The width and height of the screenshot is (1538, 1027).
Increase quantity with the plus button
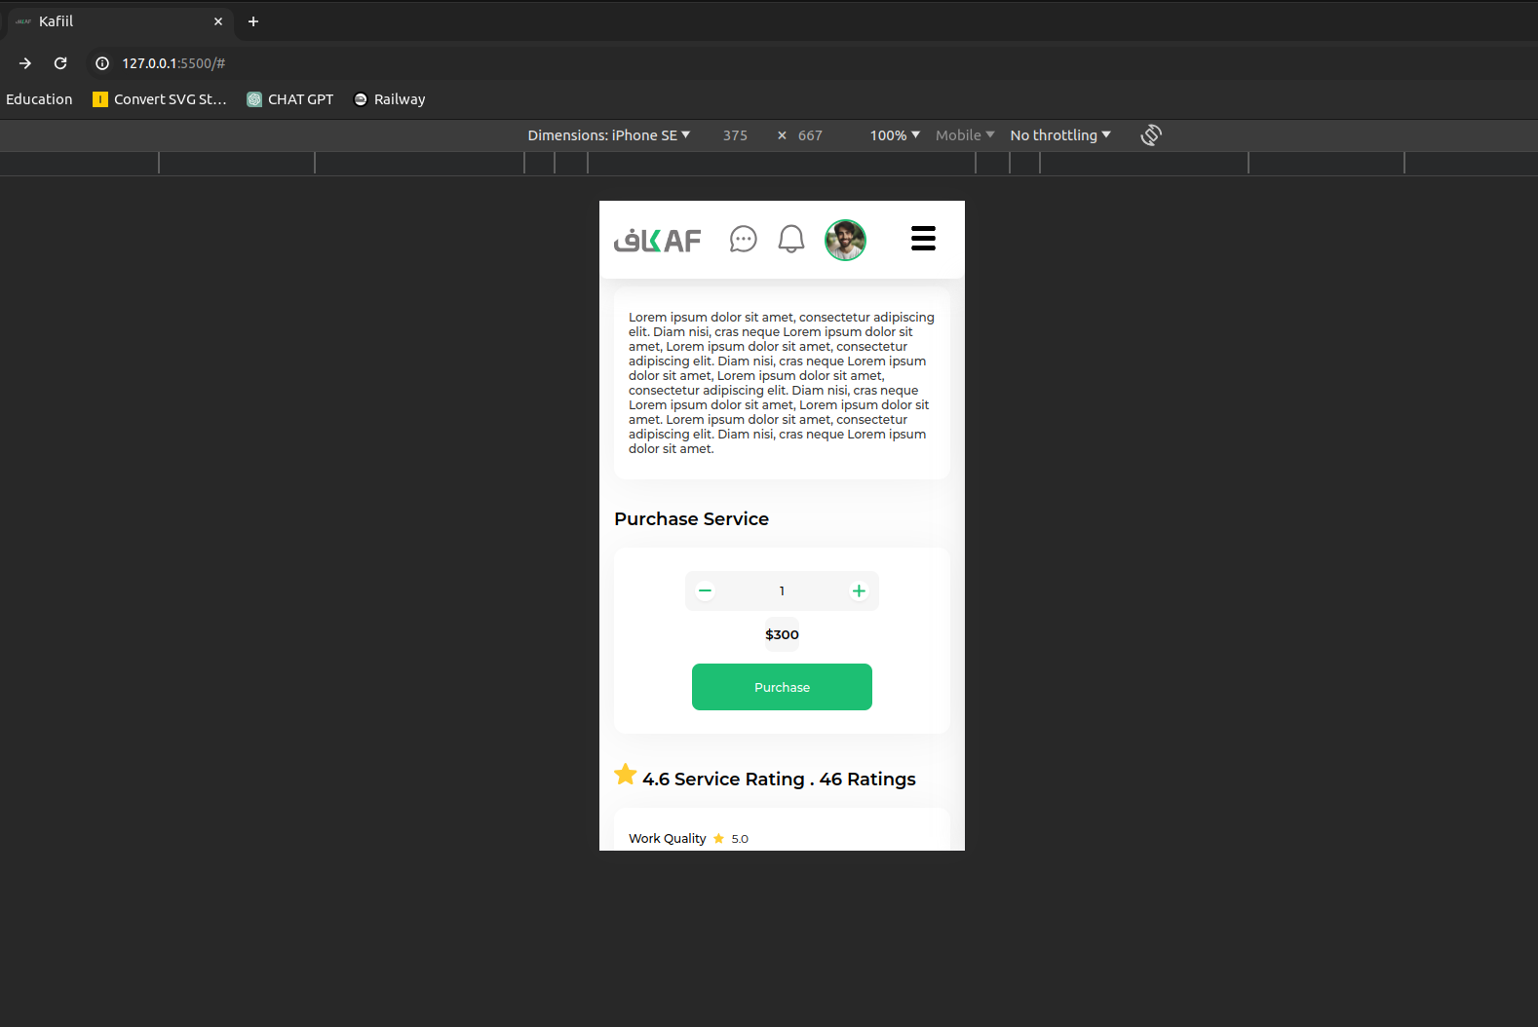click(859, 590)
